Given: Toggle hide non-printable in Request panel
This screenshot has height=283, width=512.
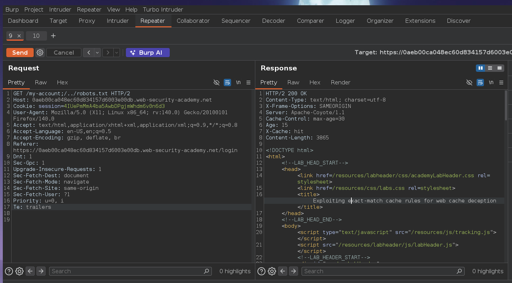Looking at the screenshot, I should [x=216, y=83].
